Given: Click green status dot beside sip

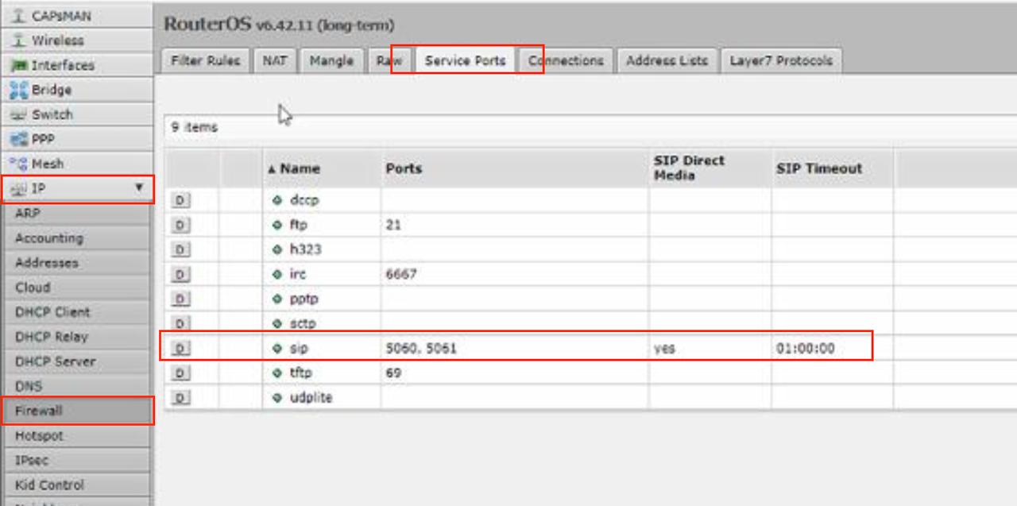Looking at the screenshot, I should (277, 348).
